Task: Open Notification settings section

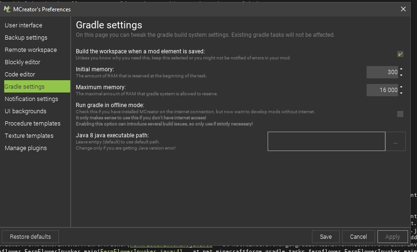Action: pos(32,99)
